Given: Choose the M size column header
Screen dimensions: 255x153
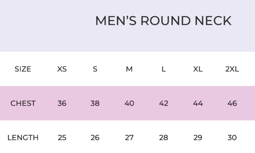Looking at the screenshot, I should [129, 69].
